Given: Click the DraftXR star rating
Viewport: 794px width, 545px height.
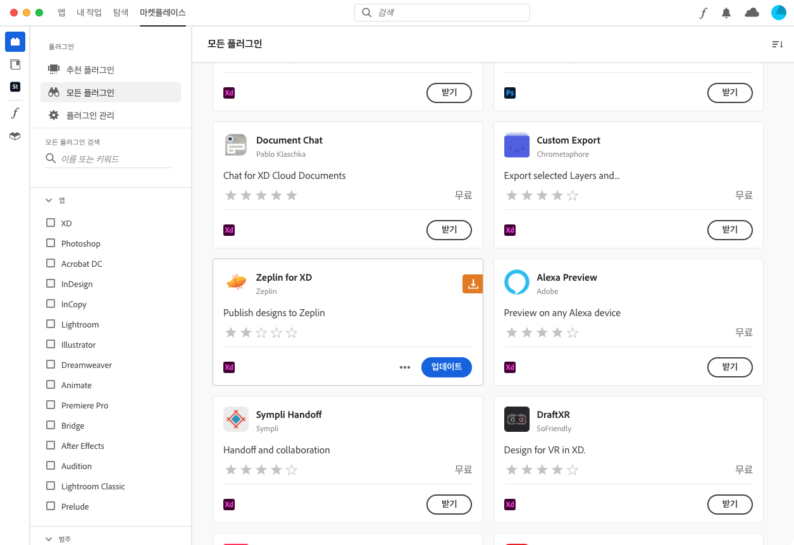Looking at the screenshot, I should 542,470.
